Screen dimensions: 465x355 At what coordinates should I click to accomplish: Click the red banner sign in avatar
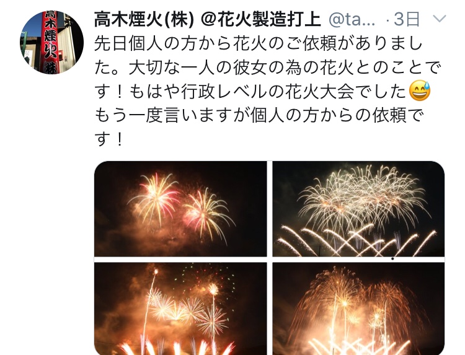[x=49, y=42]
